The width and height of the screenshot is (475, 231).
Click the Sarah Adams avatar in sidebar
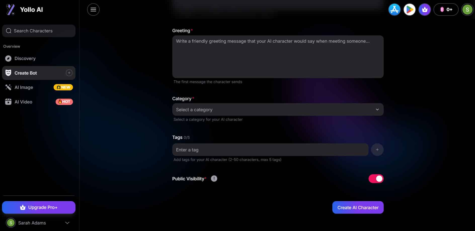11,223
